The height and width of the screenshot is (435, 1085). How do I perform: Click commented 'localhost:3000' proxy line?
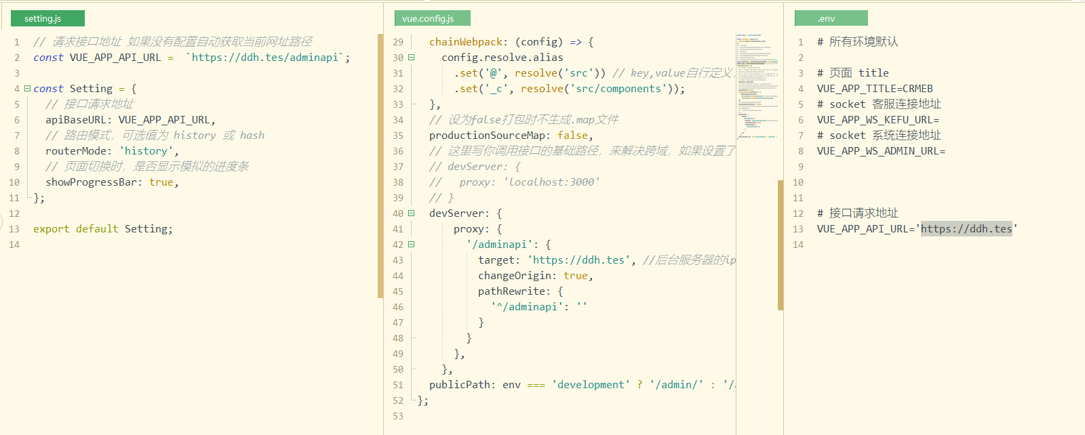pos(515,182)
